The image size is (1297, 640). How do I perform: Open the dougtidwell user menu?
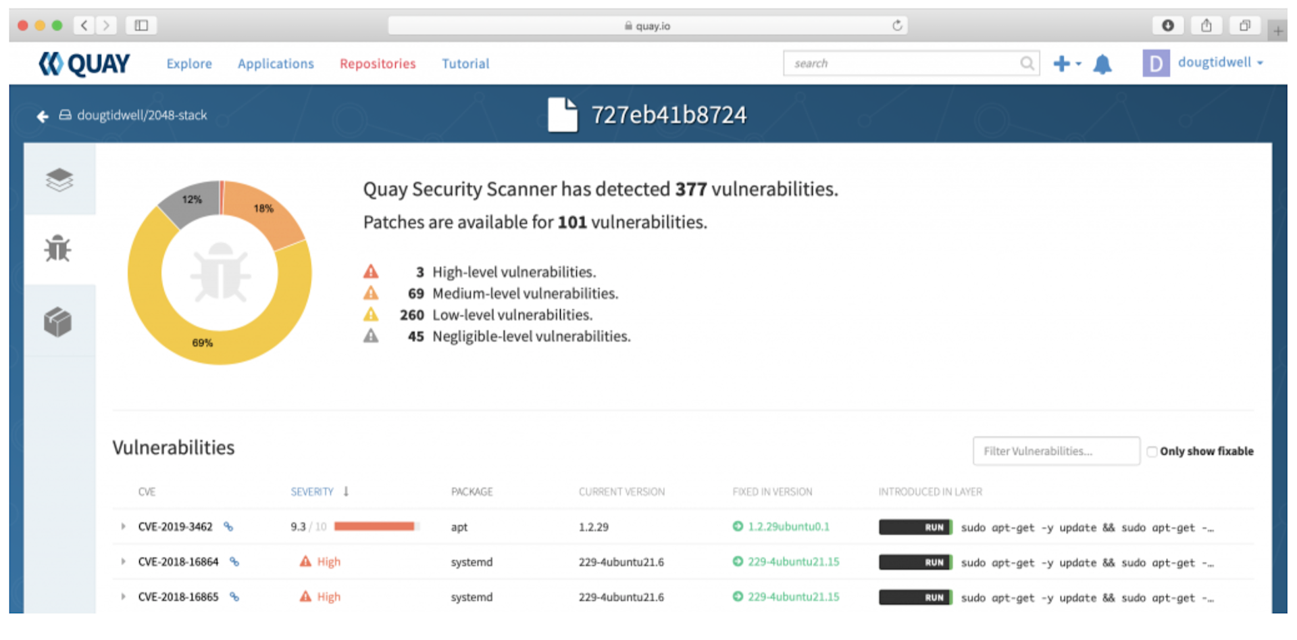(x=1219, y=63)
